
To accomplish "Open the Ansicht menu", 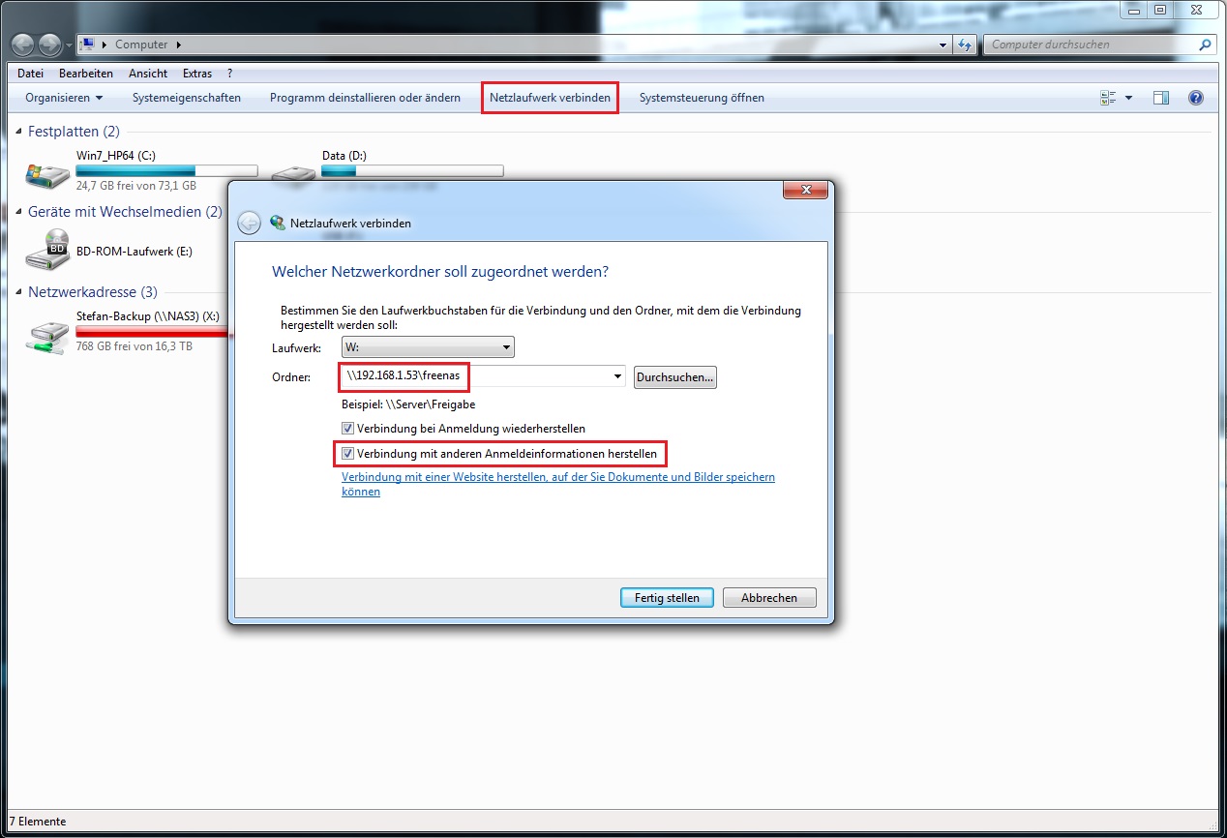I will 148,74.
